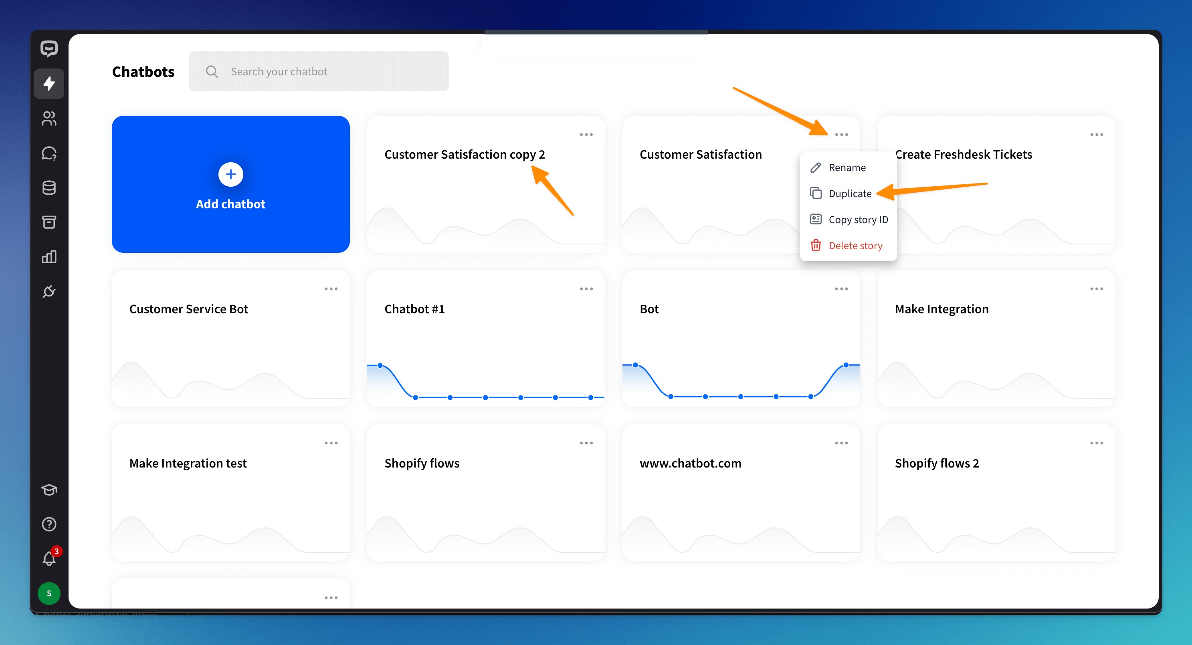Open the Users icon in sidebar

(49, 118)
